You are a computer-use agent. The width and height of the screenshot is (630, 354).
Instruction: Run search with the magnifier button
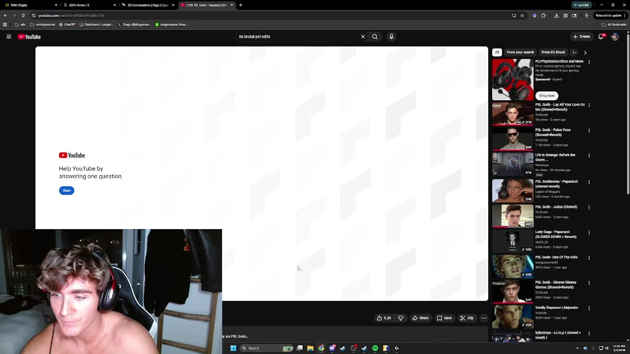[x=375, y=36]
